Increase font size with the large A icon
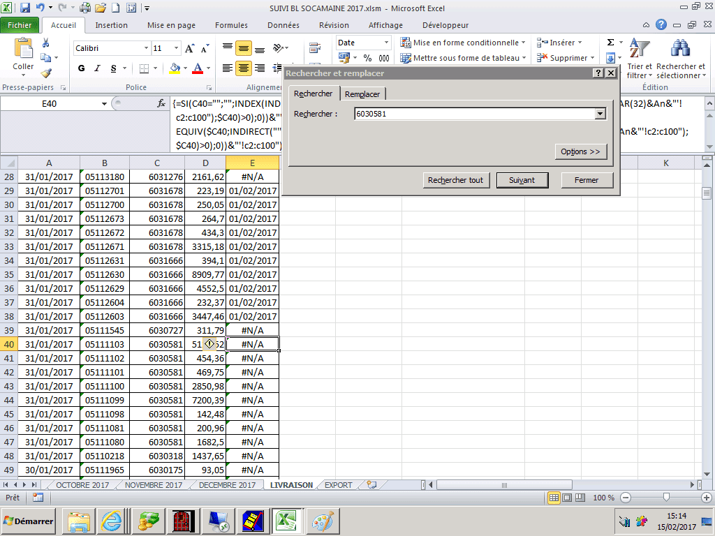 tap(189, 48)
